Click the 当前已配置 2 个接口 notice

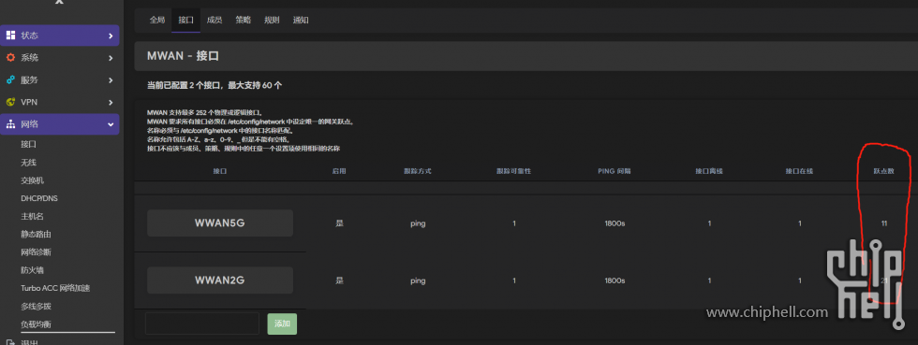[214, 85]
